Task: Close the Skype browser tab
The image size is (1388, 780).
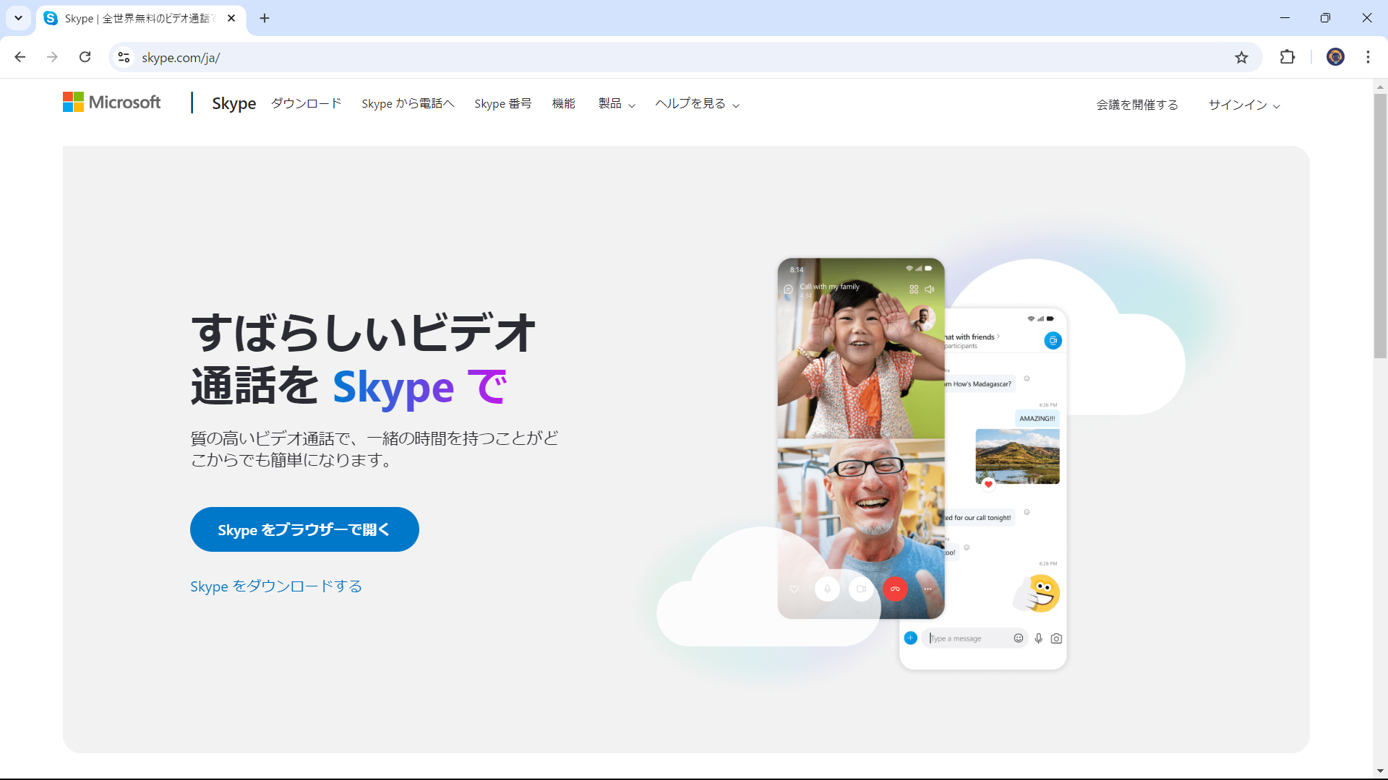Action: pyautogui.click(x=231, y=18)
